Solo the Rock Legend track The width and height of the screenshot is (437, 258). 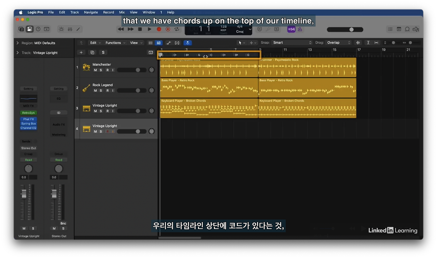click(101, 90)
